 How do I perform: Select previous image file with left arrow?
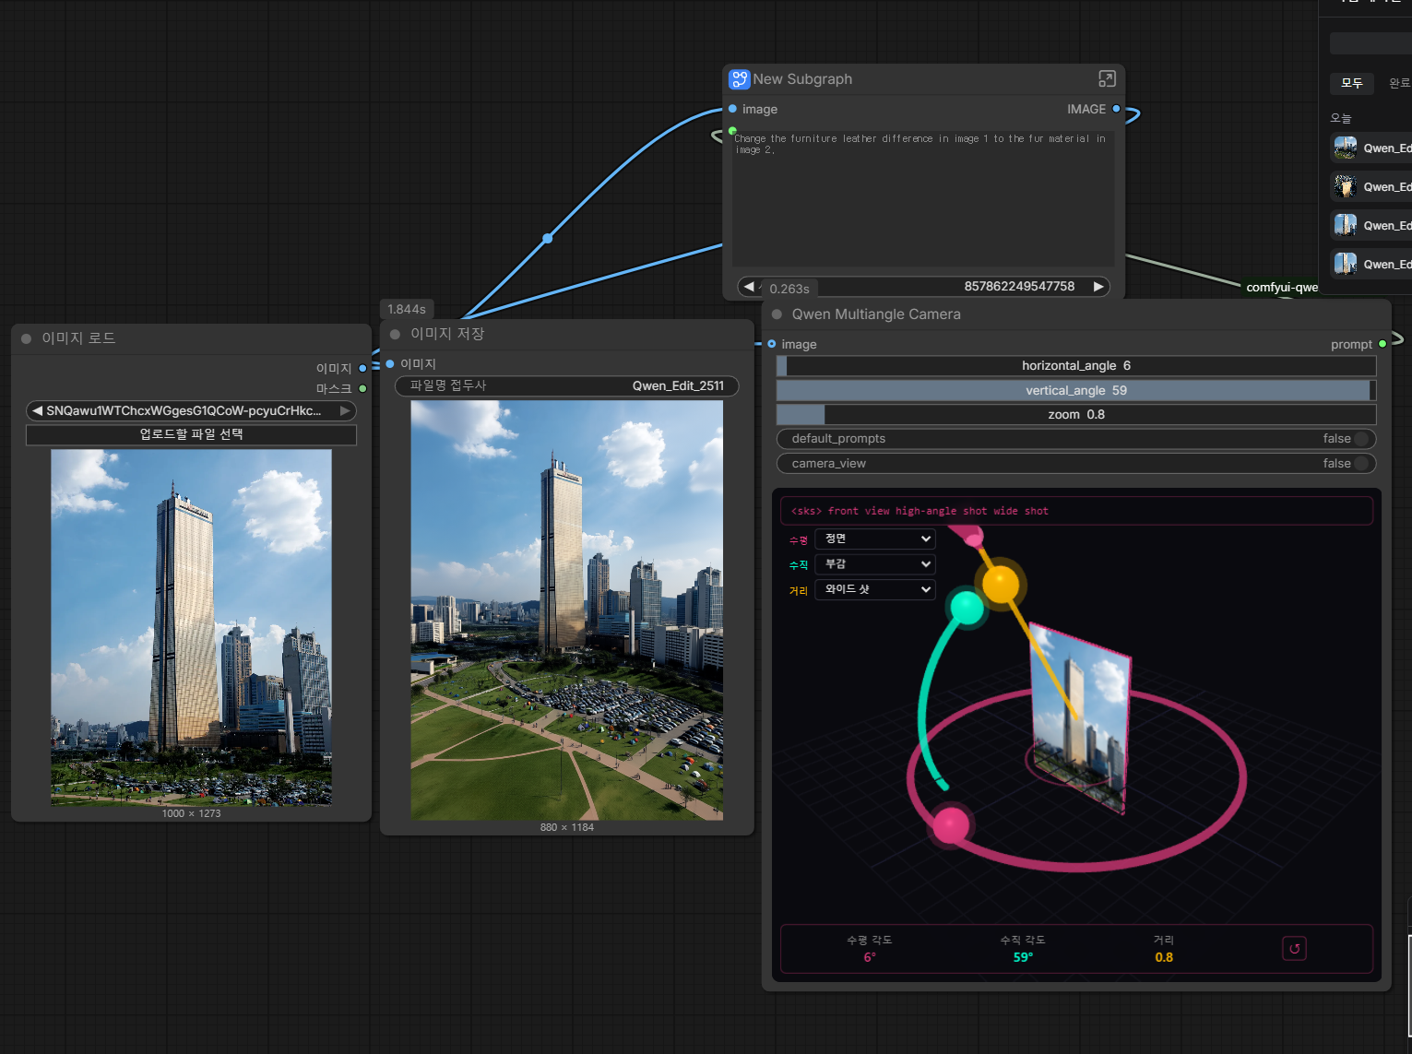(x=37, y=410)
